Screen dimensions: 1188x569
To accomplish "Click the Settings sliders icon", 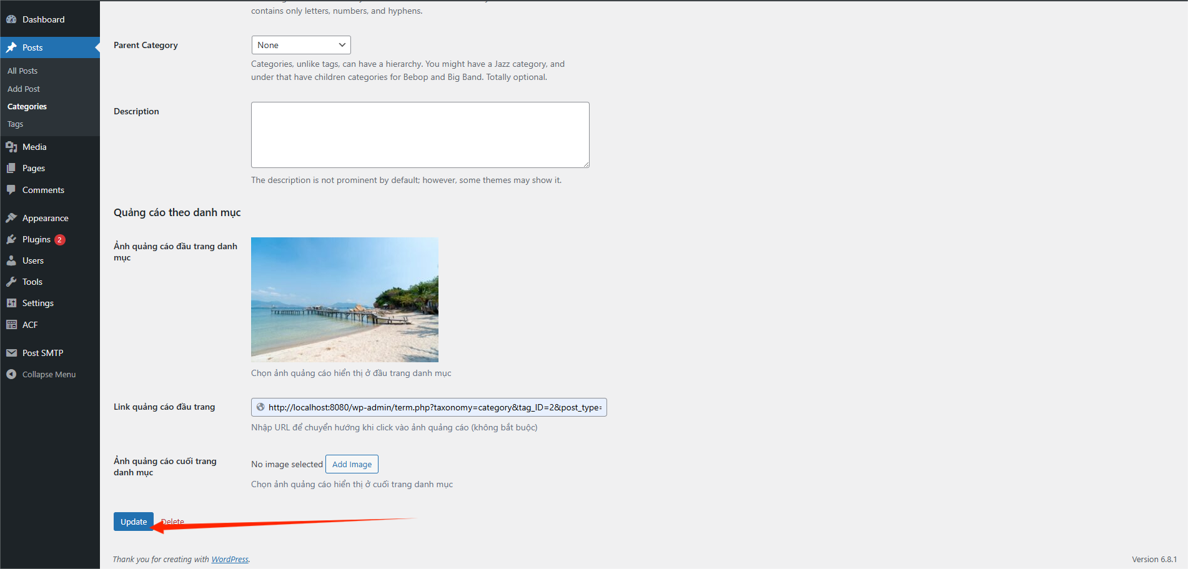I will [11, 303].
